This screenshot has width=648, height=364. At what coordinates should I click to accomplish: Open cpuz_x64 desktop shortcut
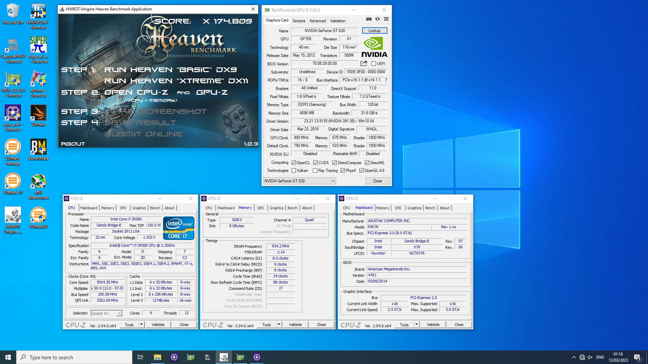coord(13,118)
